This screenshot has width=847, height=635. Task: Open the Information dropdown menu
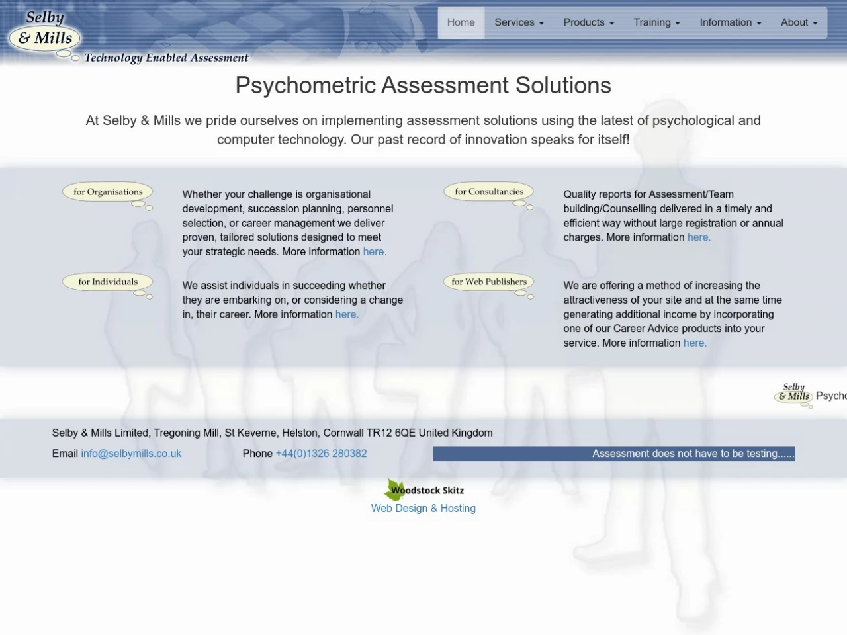click(730, 22)
